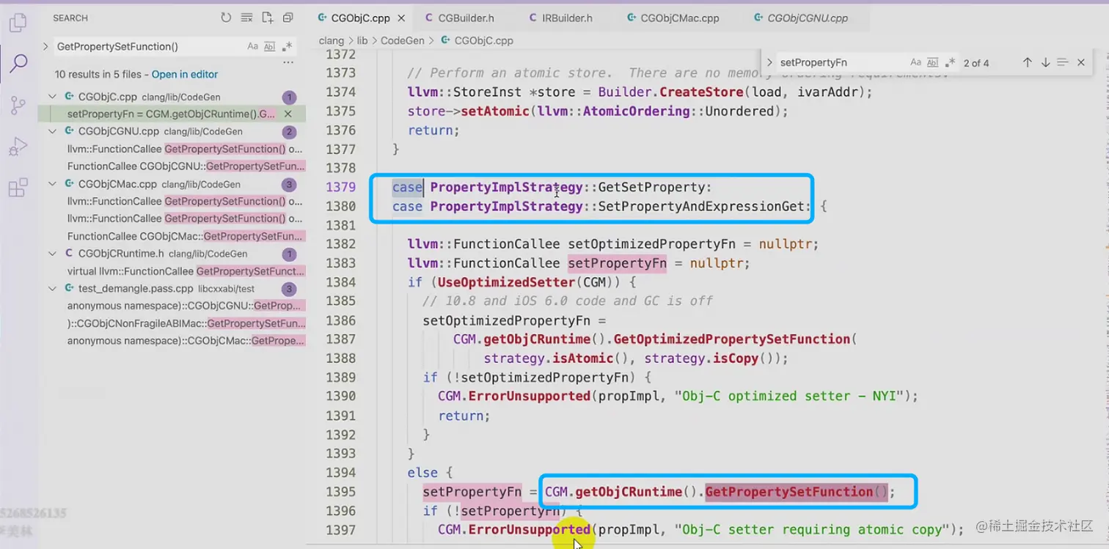
Task: Clear search results in Search panel
Action: click(x=246, y=18)
